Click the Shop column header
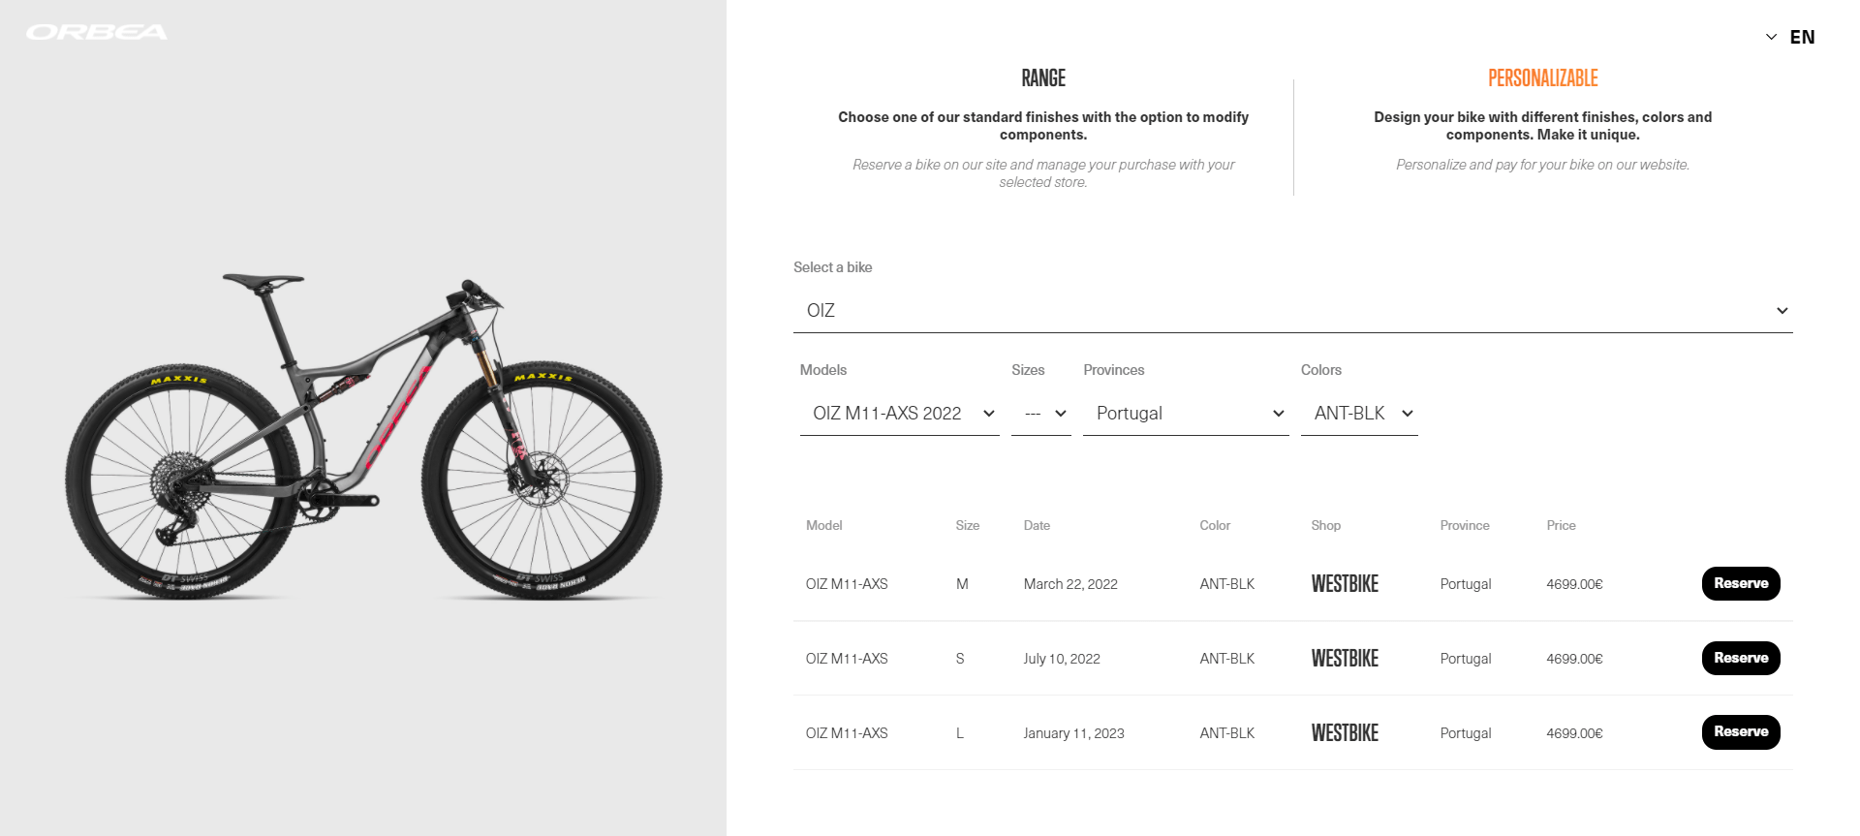Viewport: 1860px width, 836px height. [x=1325, y=525]
